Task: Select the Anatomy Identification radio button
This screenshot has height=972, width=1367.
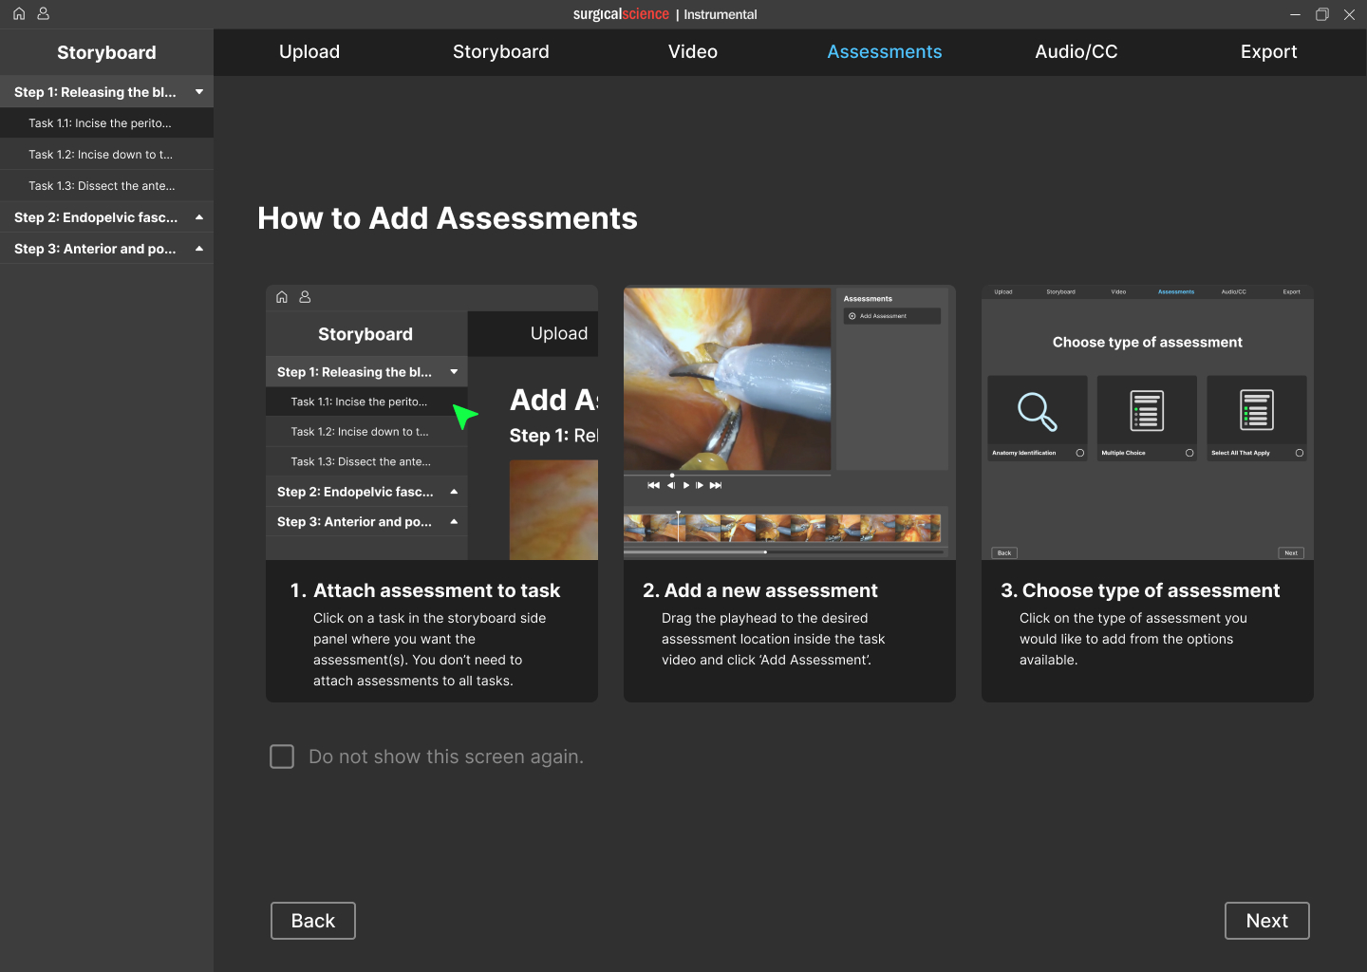Action: (x=1079, y=453)
